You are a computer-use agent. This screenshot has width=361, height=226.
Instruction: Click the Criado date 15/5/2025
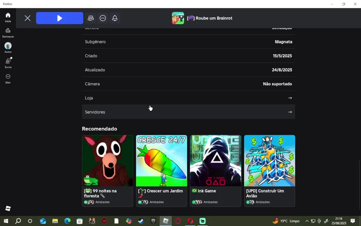click(x=282, y=56)
